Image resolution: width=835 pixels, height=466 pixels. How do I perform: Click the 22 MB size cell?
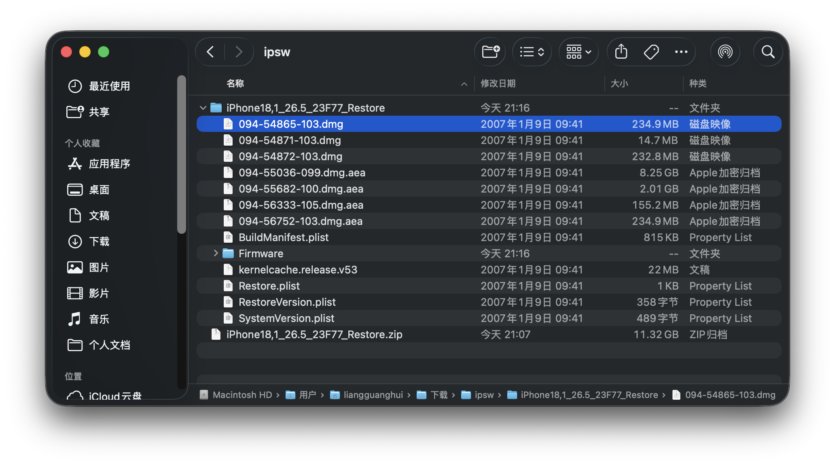pos(663,270)
